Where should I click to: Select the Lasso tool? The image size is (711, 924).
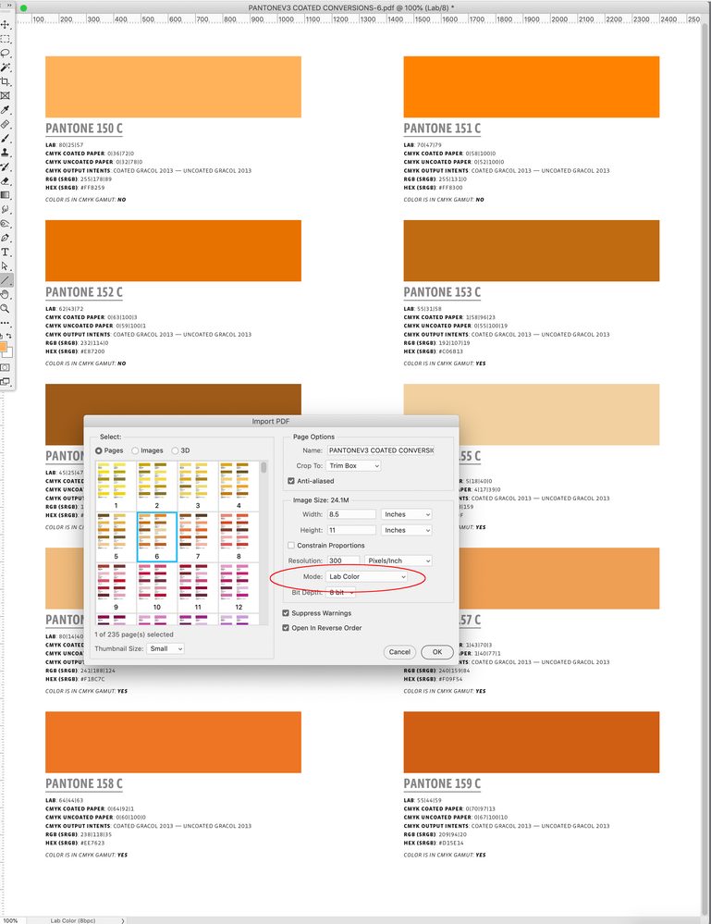pos(6,53)
